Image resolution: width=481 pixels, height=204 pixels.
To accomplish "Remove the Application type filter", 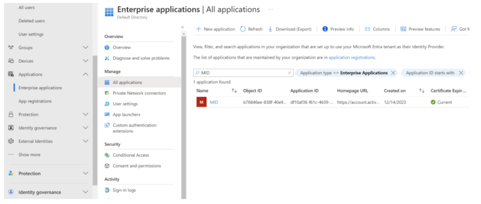I will tap(393, 73).
